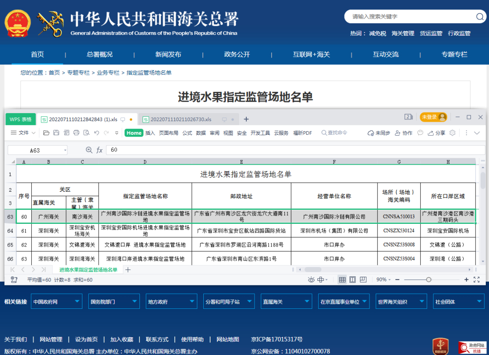Click the Save icon in WPS toolbar
Screen dimensions: 489x355
pyautogui.click(x=56, y=133)
